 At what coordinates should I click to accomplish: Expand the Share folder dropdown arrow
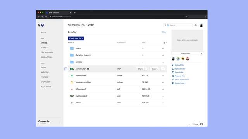(x=201, y=53)
